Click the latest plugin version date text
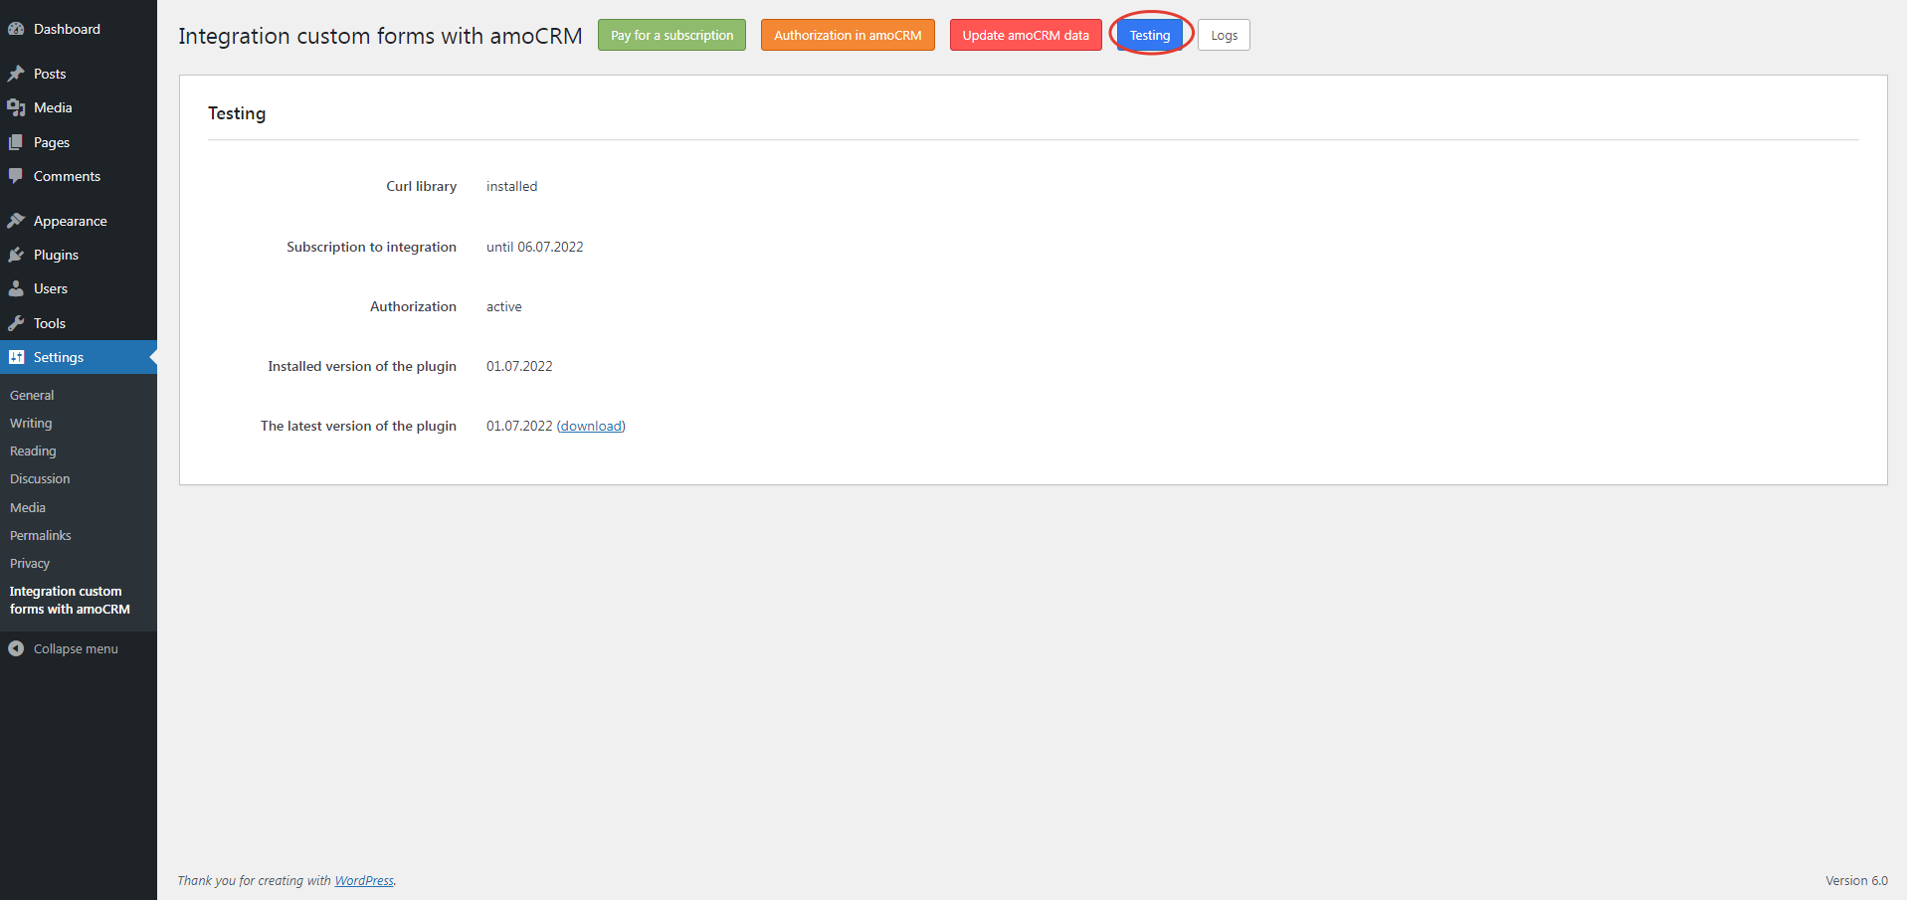The image size is (1907, 900). [519, 426]
